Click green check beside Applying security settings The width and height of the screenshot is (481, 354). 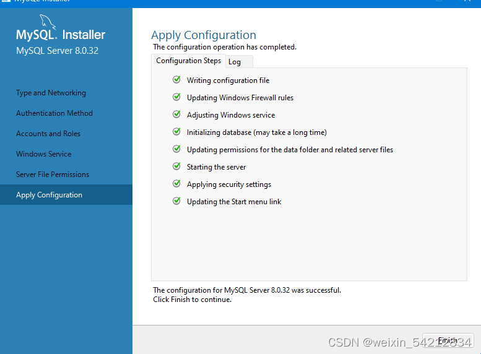click(176, 184)
